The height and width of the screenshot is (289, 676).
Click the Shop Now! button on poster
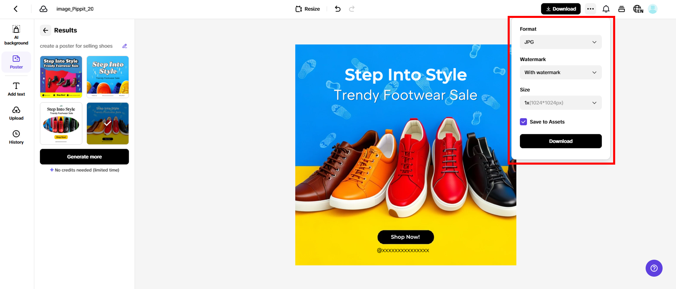[406, 237]
